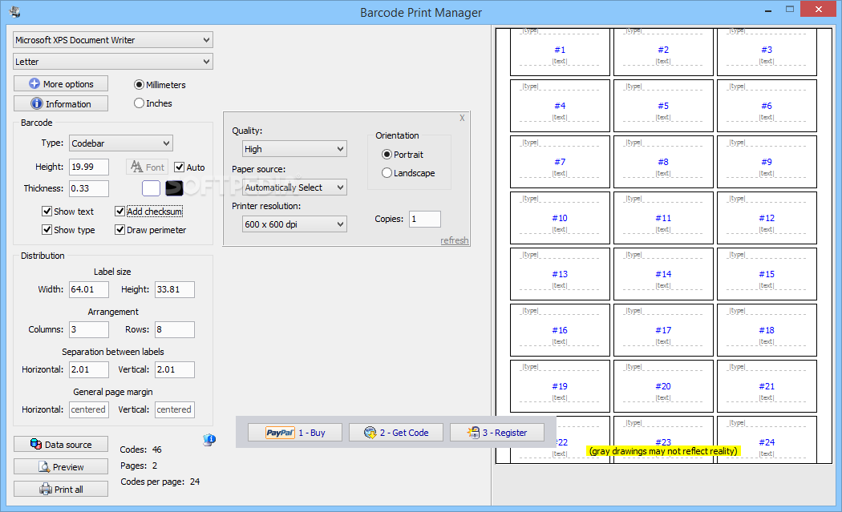Open the printer selection dropdown
This screenshot has width=842, height=512.
pyautogui.click(x=113, y=40)
